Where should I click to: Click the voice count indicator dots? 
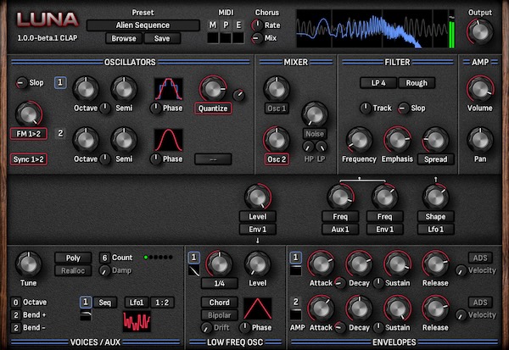tap(158, 258)
